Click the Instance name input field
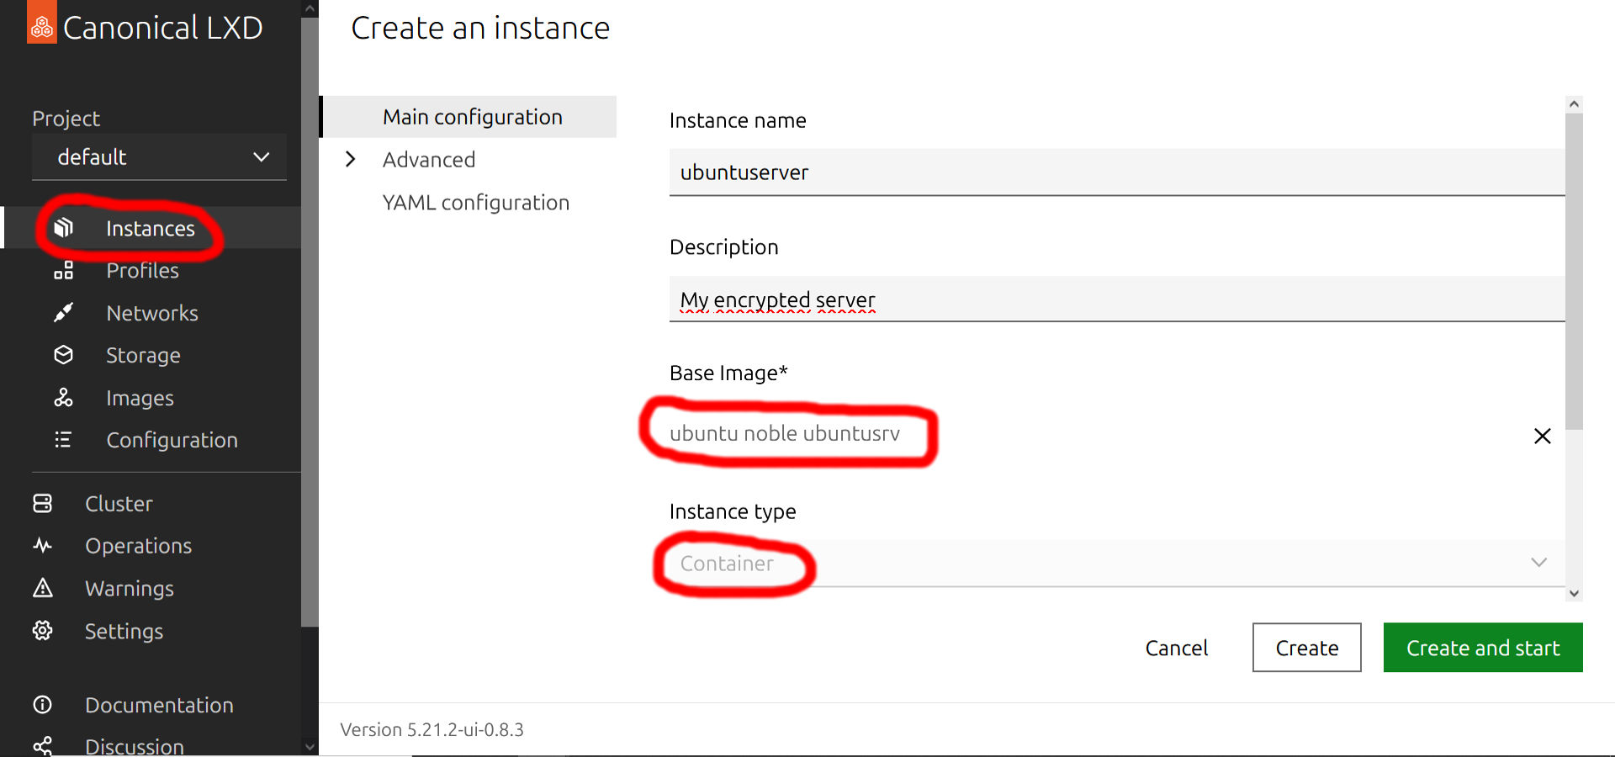 point(1117,172)
